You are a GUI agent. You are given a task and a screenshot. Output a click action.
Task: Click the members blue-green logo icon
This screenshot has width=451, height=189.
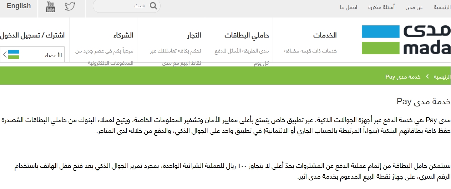pyautogui.click(x=14, y=54)
